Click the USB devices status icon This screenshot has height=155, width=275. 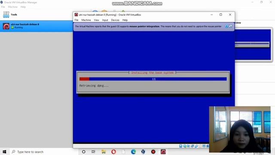[196, 146]
